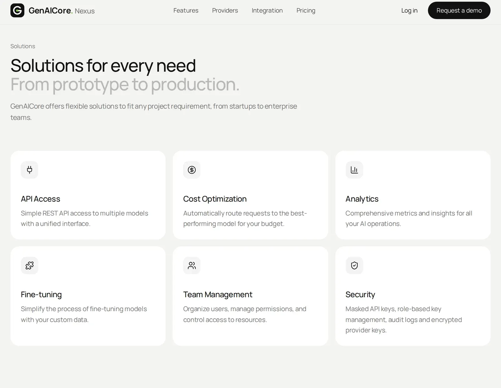
Task: Click the 'GenAICore offers flexible solutions' paragraph
Action: pyautogui.click(x=154, y=112)
